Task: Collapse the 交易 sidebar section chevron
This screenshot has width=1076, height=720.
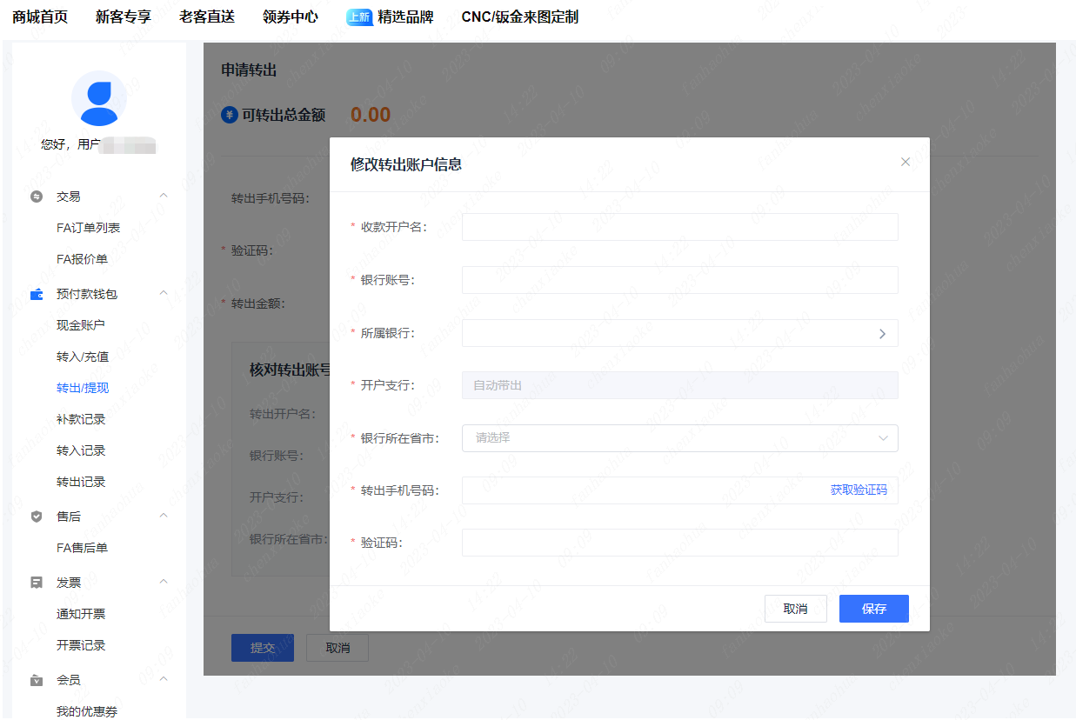Action: pos(164,196)
